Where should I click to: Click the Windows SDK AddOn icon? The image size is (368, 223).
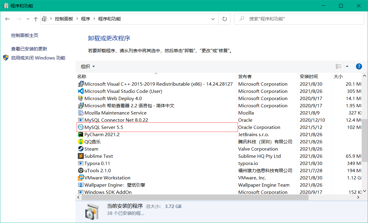coord(81,192)
